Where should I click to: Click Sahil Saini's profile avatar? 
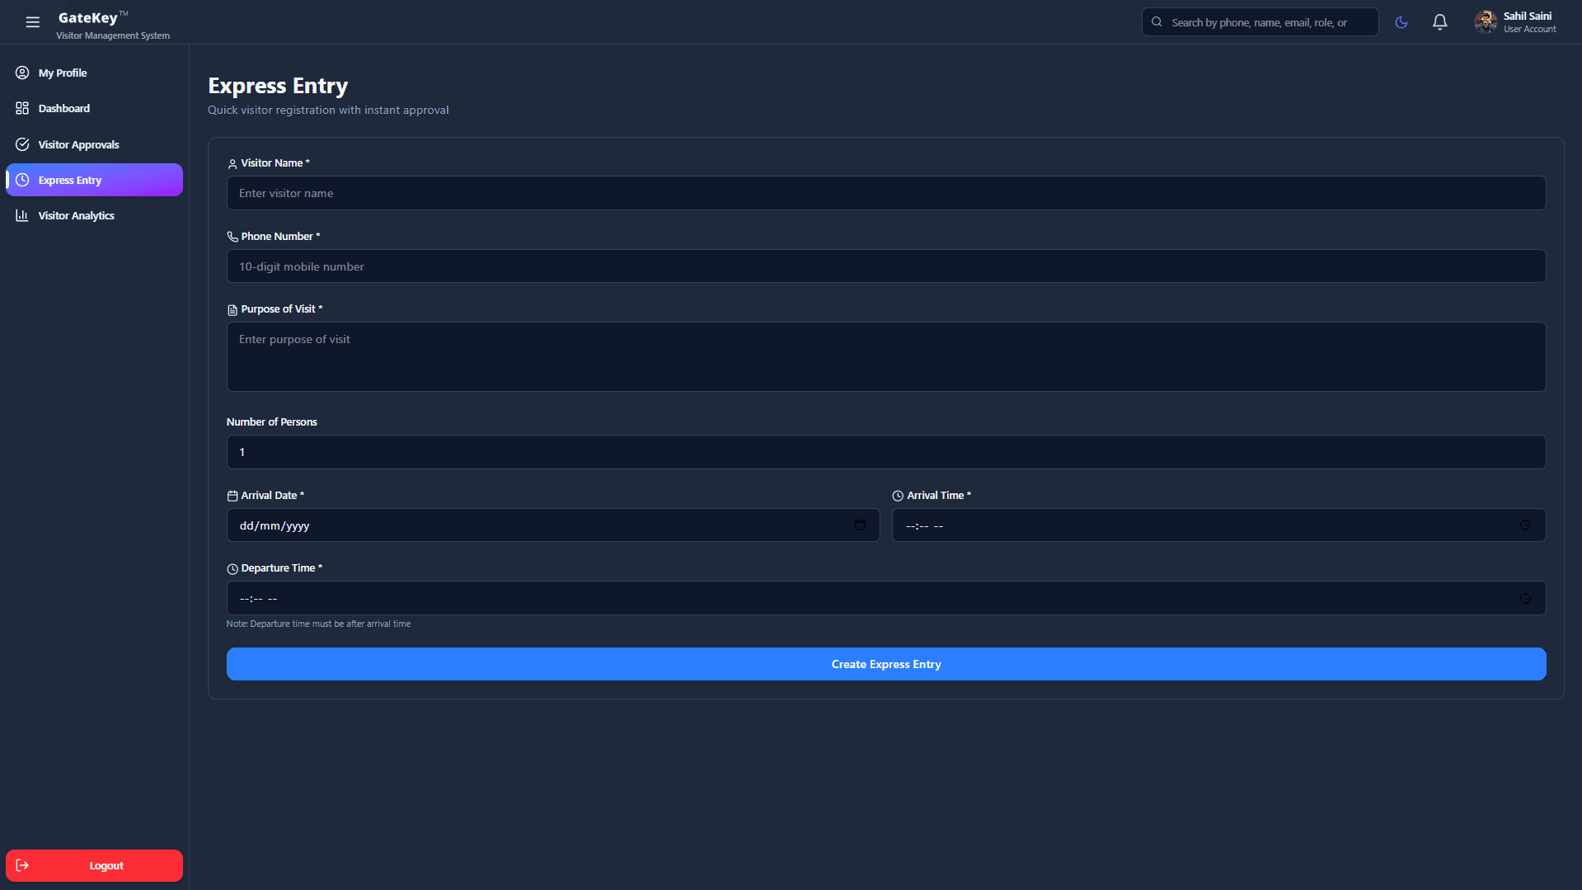click(x=1486, y=22)
